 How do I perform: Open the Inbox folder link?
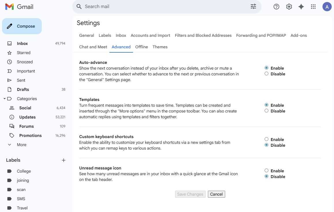(22, 43)
